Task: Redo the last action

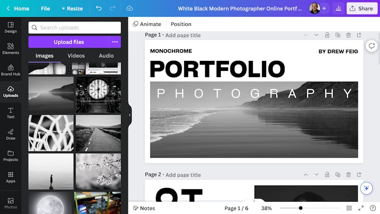Action: click(x=113, y=9)
